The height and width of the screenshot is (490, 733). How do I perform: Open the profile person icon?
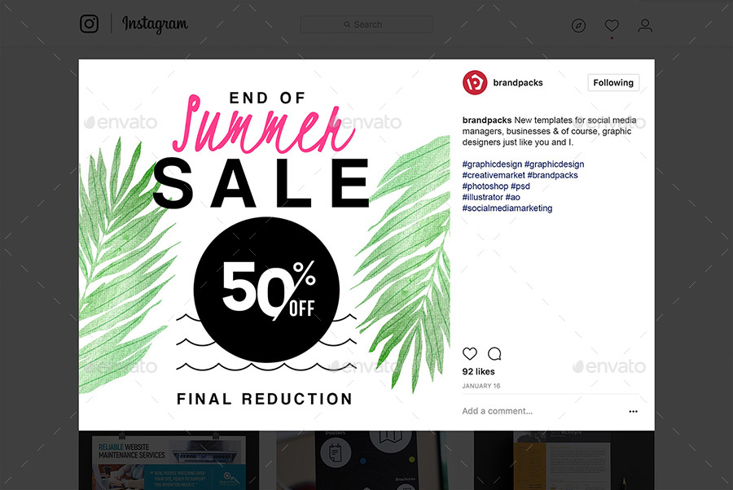(x=645, y=25)
